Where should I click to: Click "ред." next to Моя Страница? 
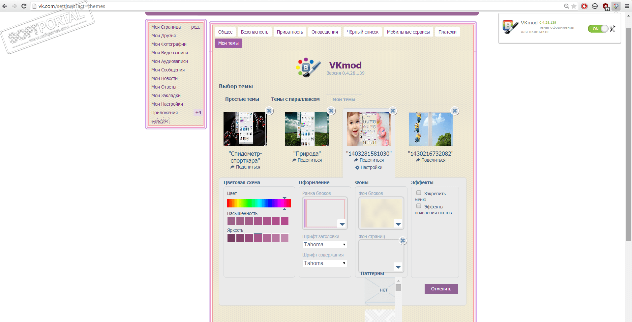(196, 27)
